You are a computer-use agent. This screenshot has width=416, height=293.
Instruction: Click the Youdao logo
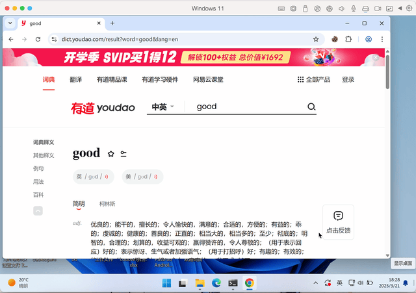pyautogui.click(x=103, y=108)
